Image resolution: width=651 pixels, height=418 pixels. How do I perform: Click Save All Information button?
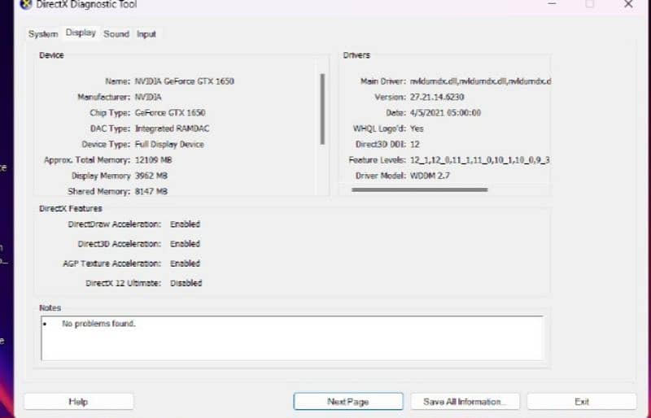465,402
